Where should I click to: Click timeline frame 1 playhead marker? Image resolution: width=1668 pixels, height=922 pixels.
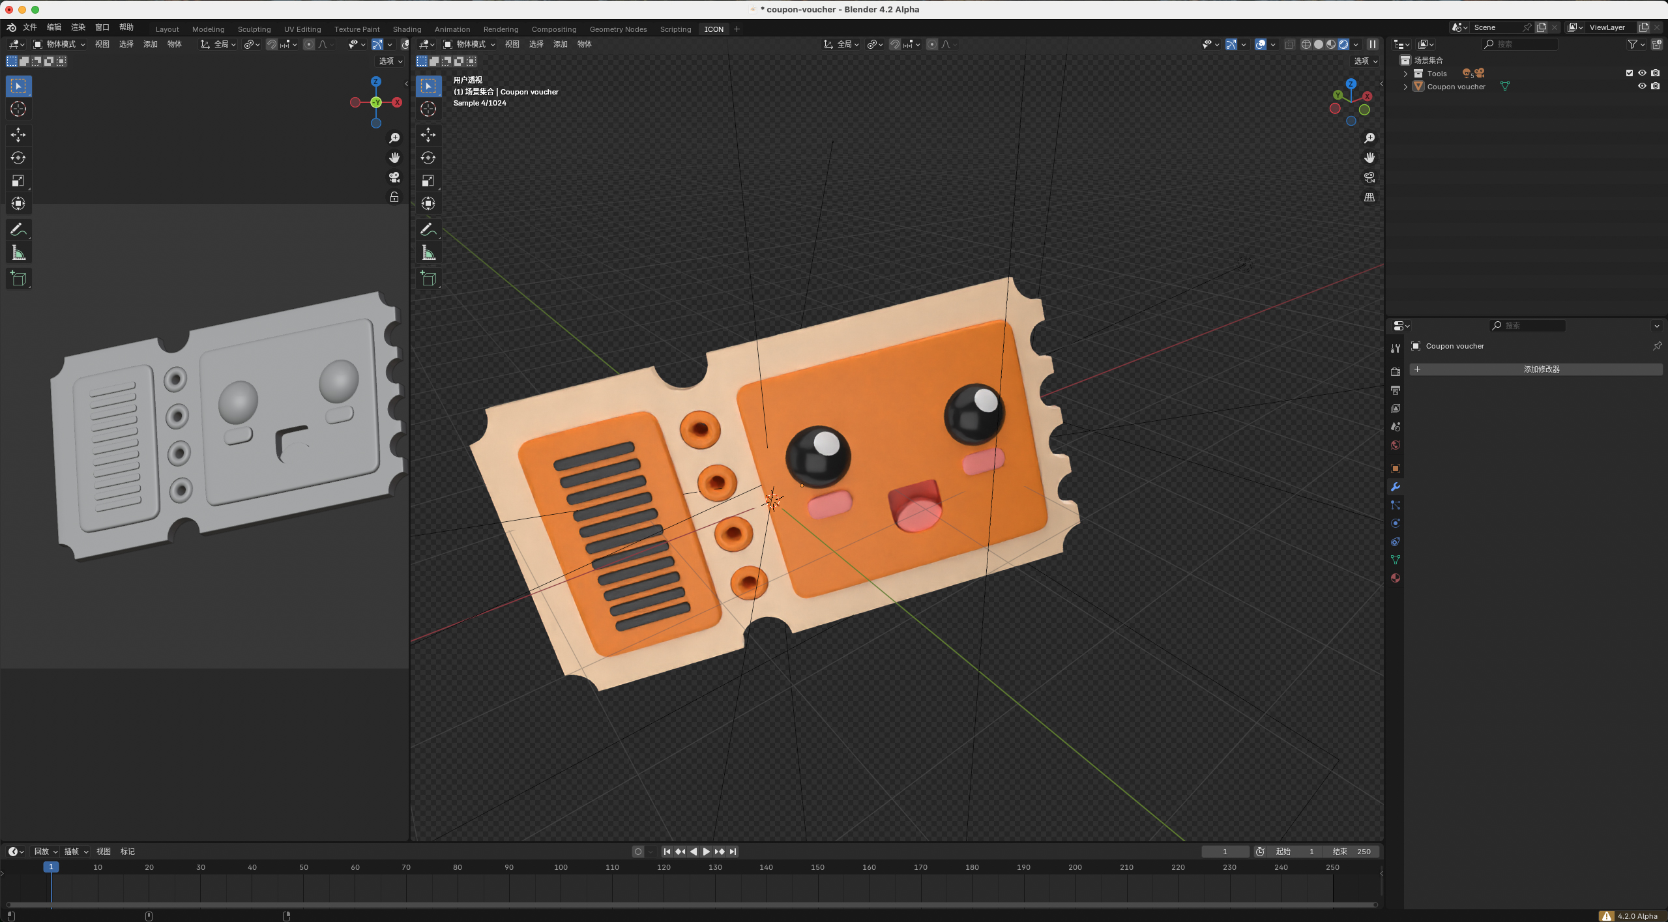(51, 867)
